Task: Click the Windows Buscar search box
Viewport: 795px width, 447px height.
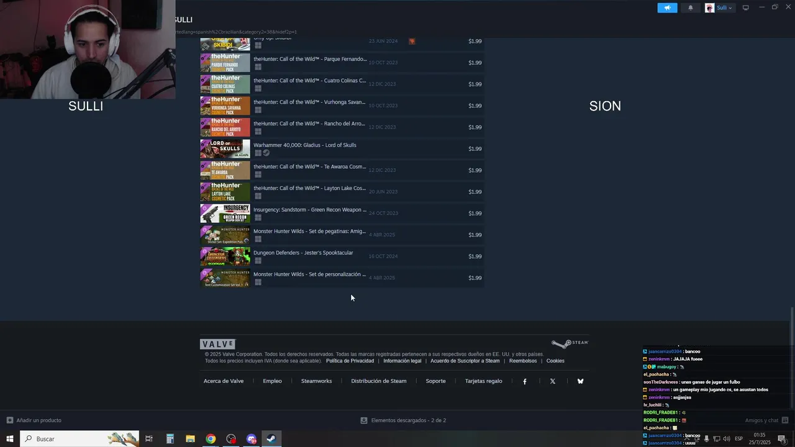Action: (x=79, y=439)
